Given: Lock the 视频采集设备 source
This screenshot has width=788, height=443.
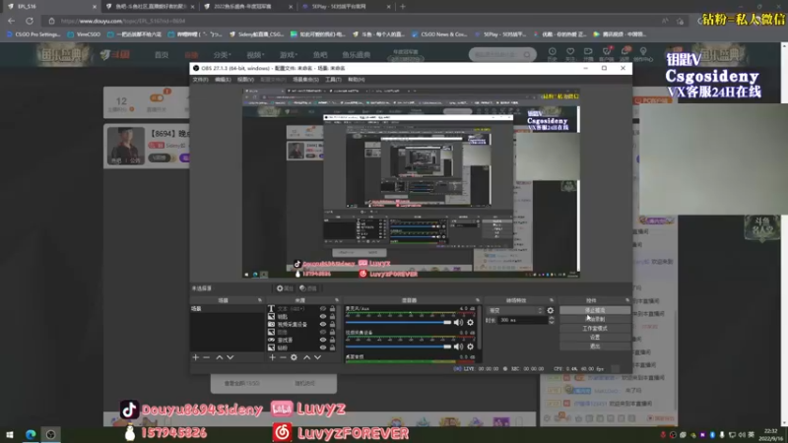Looking at the screenshot, I should click(332, 325).
